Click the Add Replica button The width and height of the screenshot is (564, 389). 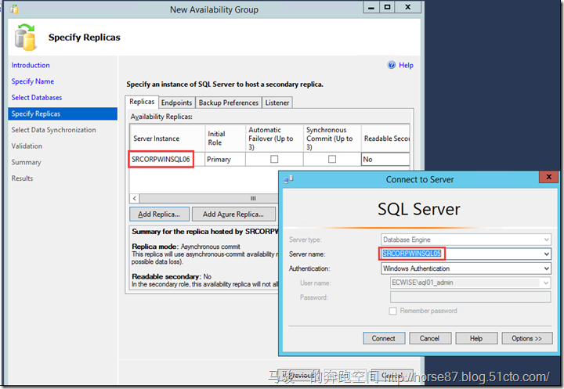click(159, 214)
